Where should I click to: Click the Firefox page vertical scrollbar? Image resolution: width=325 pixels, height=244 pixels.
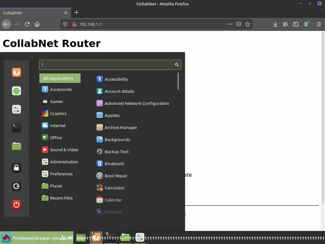point(323,117)
